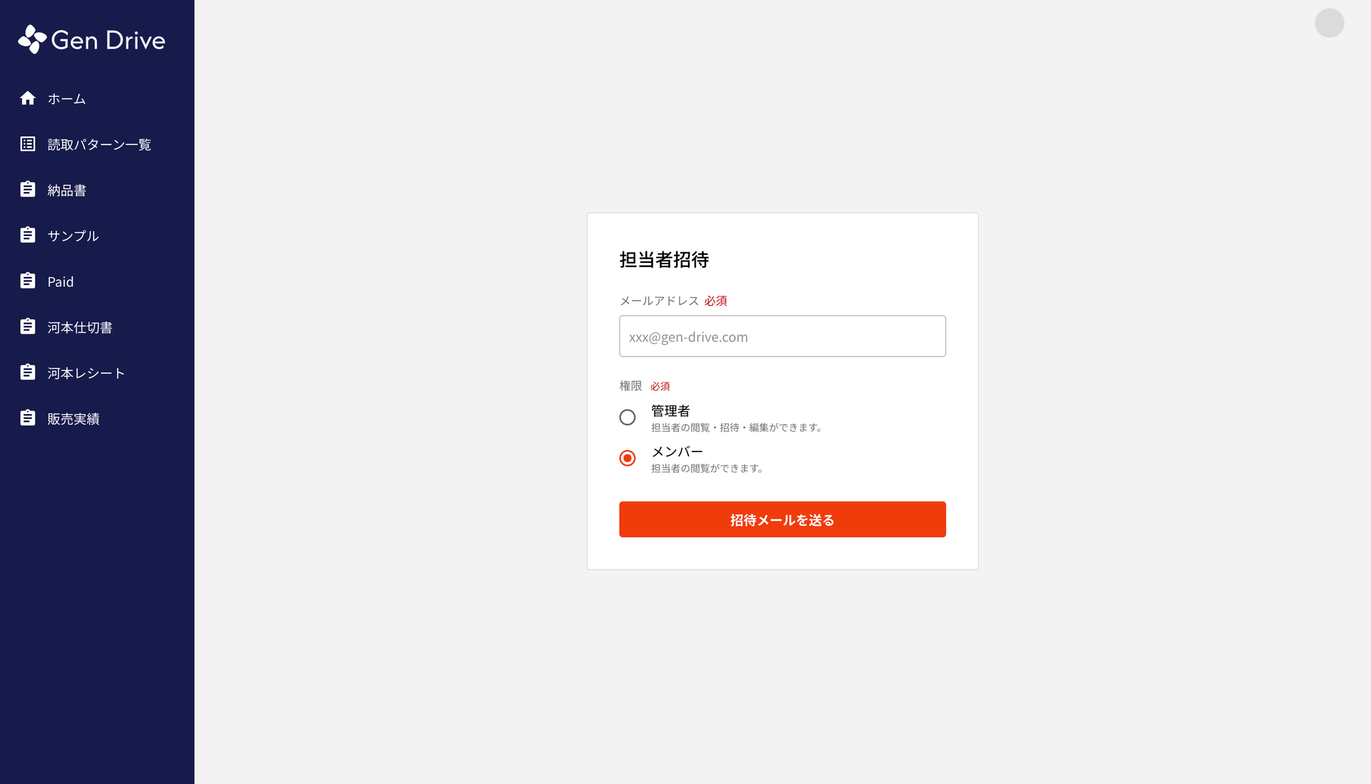Viewport: 1371px width, 784px height.
Task: Click the clipboard icon beside サンプル
Action: [27, 235]
